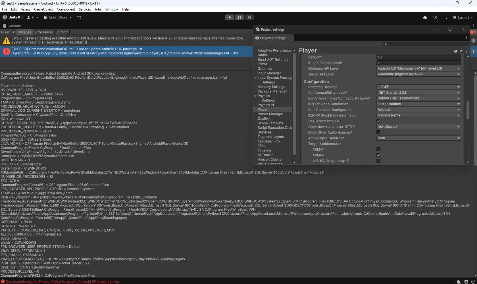Open Target API Level dropdown
This screenshot has height=284, width=477.
pos(418,74)
